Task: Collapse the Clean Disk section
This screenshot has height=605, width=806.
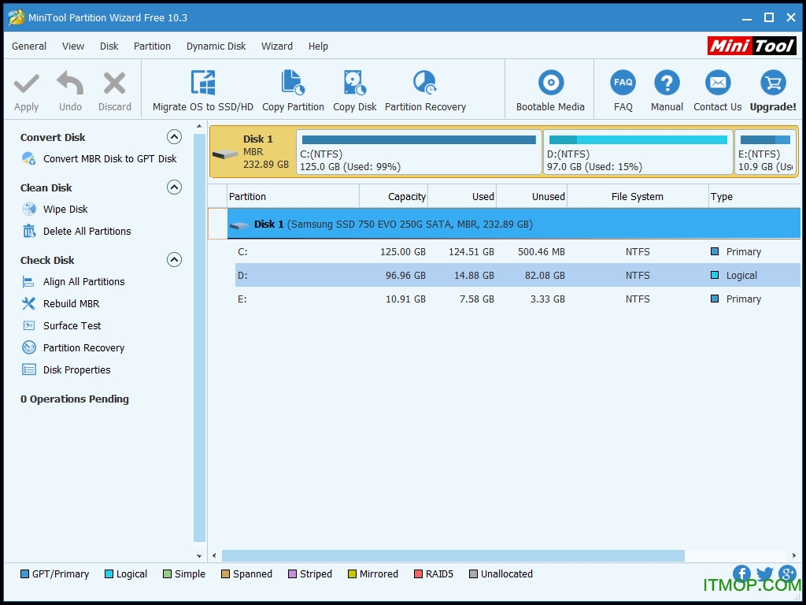Action: (x=175, y=187)
